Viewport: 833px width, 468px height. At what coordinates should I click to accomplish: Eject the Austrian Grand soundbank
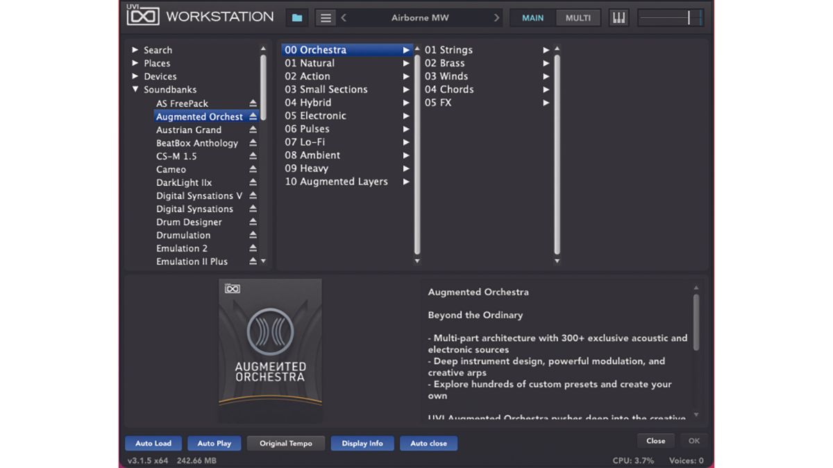click(x=253, y=130)
